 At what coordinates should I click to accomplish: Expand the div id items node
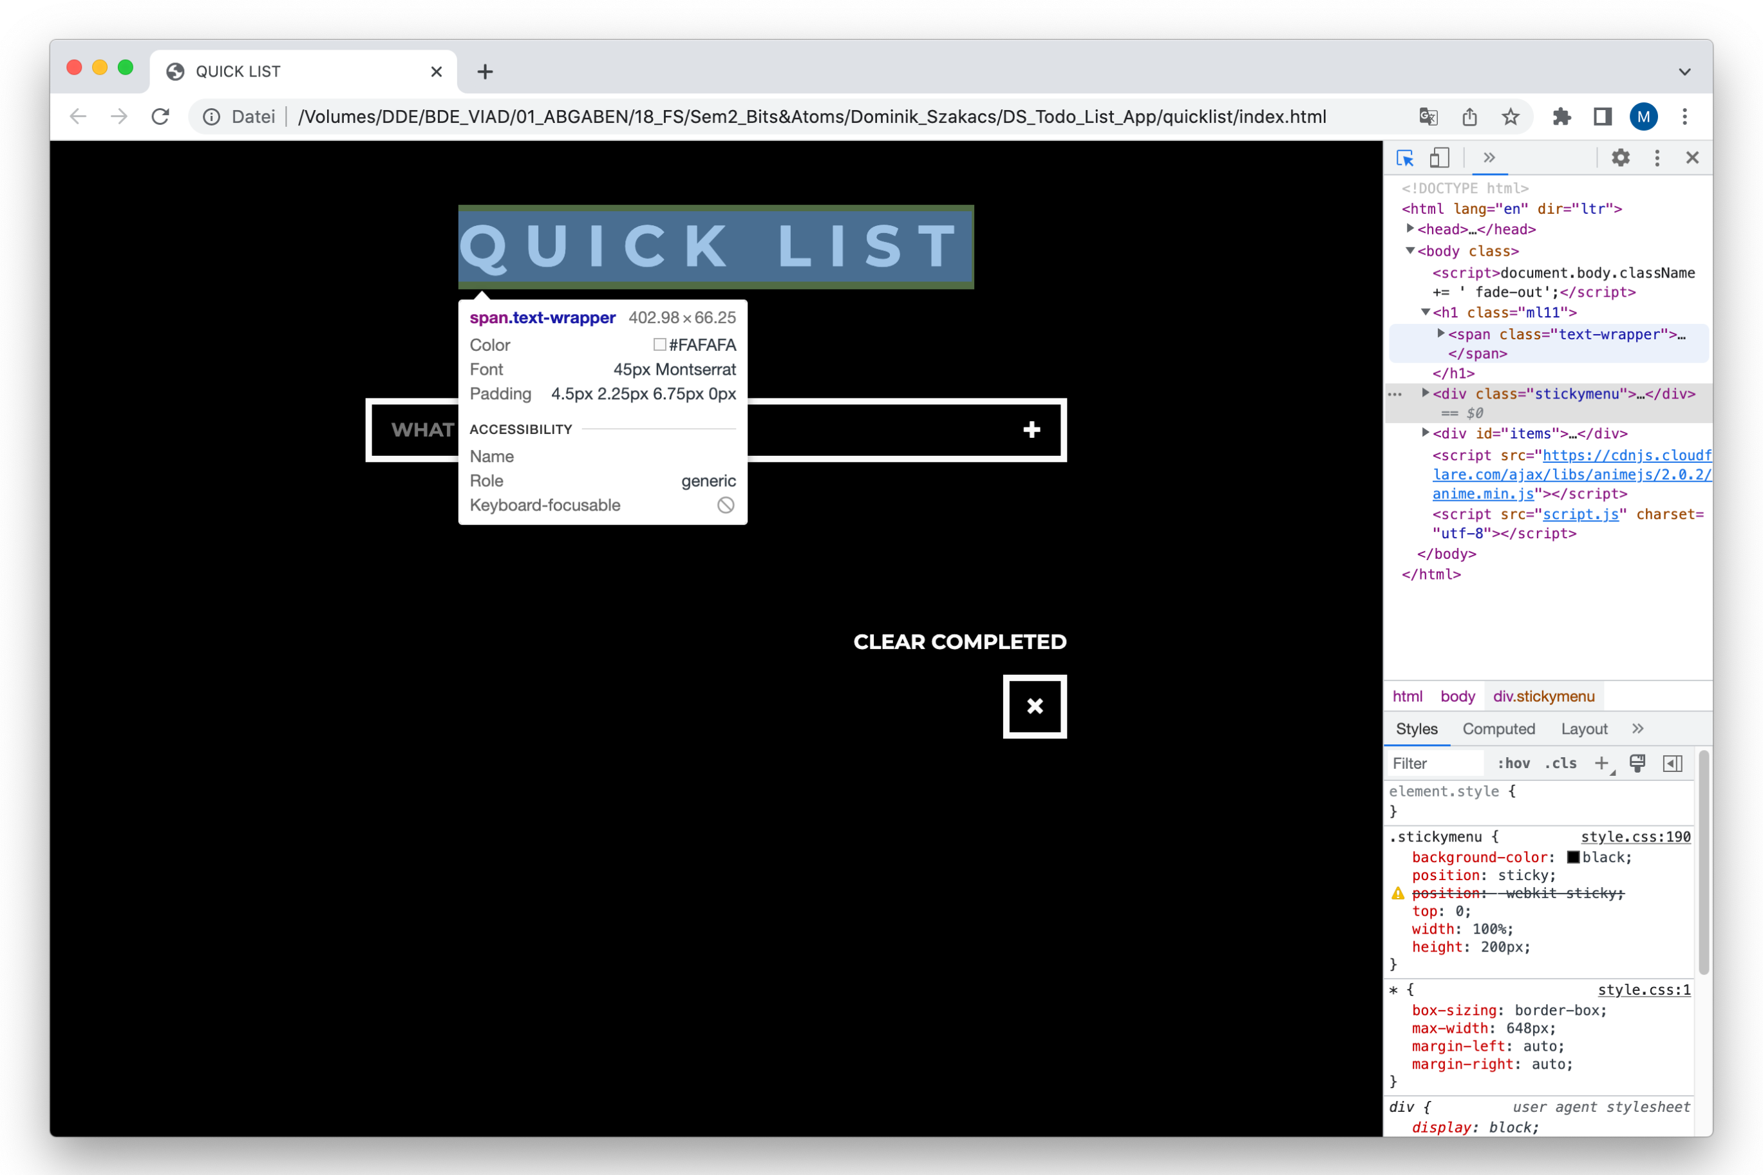(x=1425, y=433)
